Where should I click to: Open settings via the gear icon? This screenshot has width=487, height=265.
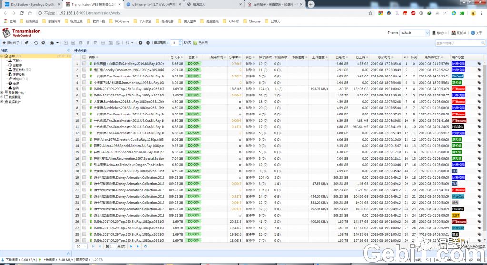(43, 43)
